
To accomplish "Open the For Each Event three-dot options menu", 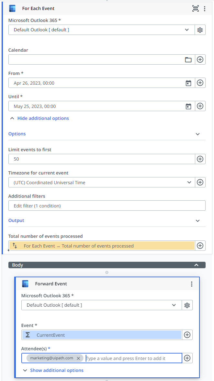I will 205,9.
